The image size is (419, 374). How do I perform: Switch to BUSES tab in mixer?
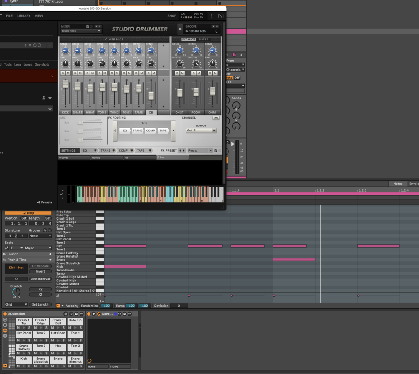[x=203, y=40]
